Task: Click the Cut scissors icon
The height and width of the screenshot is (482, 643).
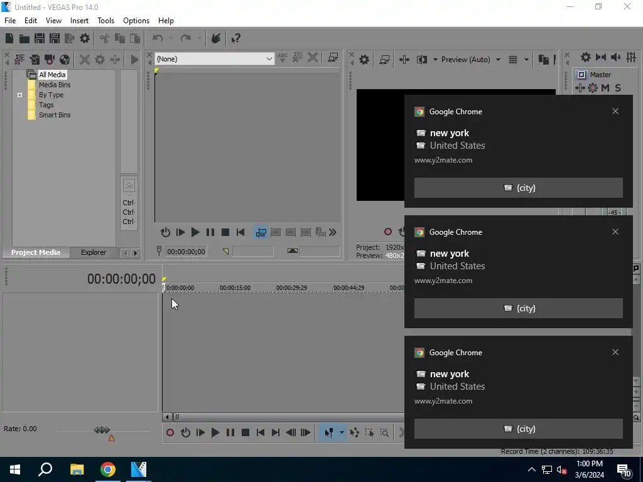Action: pyautogui.click(x=105, y=38)
